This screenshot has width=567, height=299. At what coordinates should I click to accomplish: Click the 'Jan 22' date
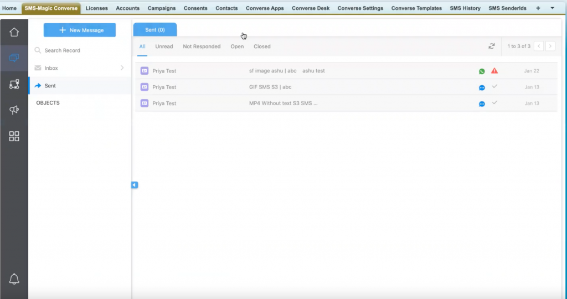pos(532,71)
